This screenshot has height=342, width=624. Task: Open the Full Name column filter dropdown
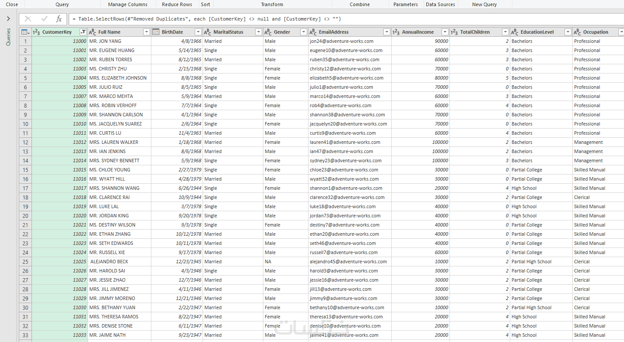coord(147,32)
